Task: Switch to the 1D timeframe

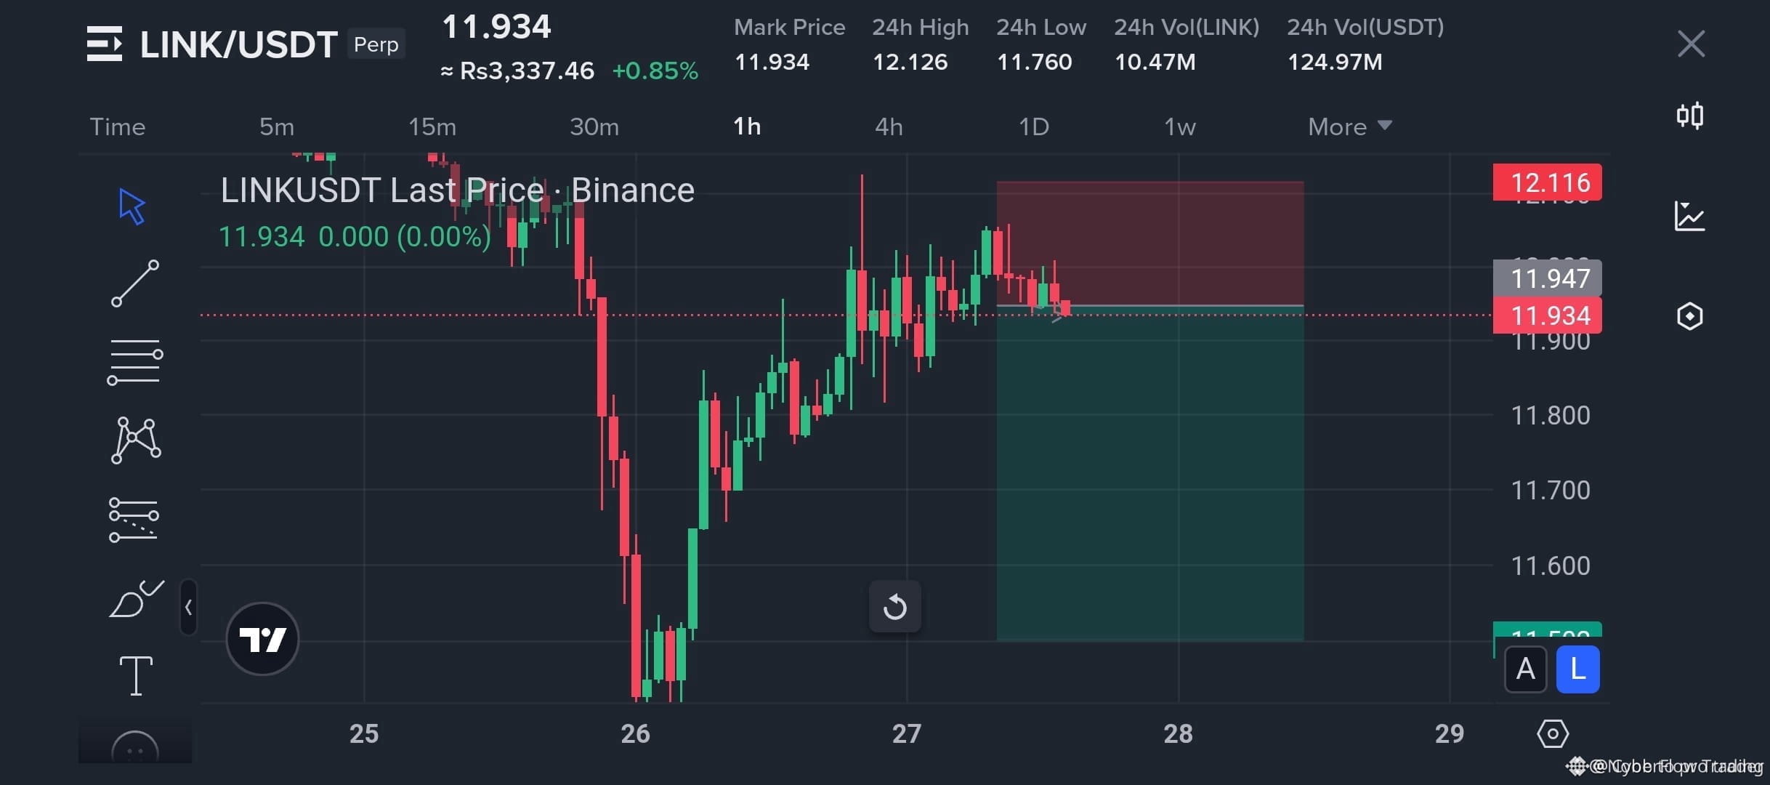Action: click(1032, 126)
